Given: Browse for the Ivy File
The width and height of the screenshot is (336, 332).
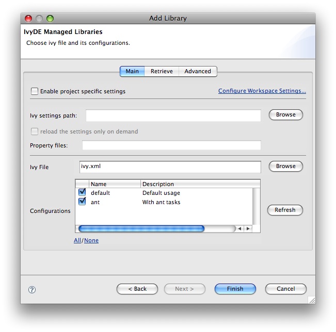Looking at the screenshot, I should (285, 167).
